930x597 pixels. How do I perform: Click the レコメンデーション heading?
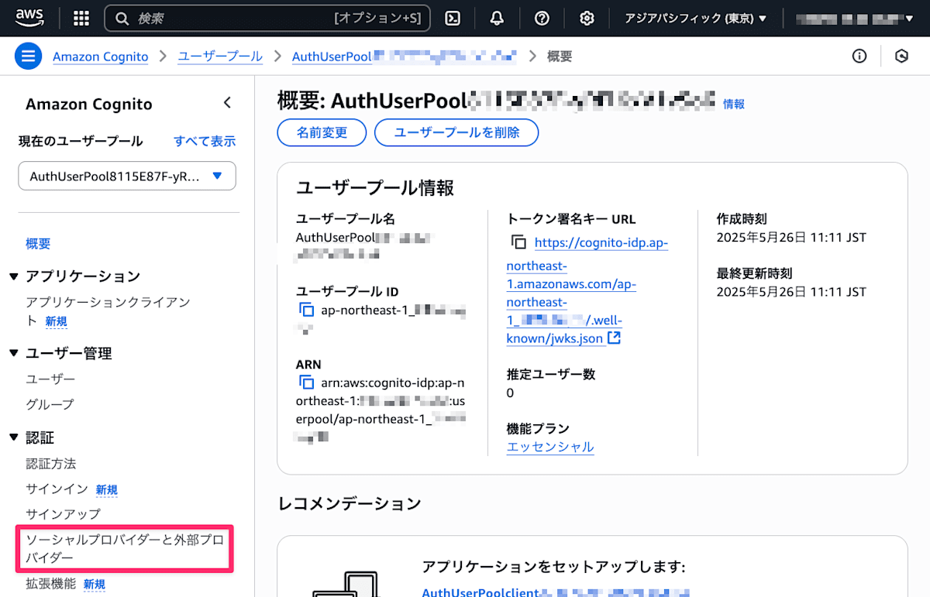click(x=350, y=504)
